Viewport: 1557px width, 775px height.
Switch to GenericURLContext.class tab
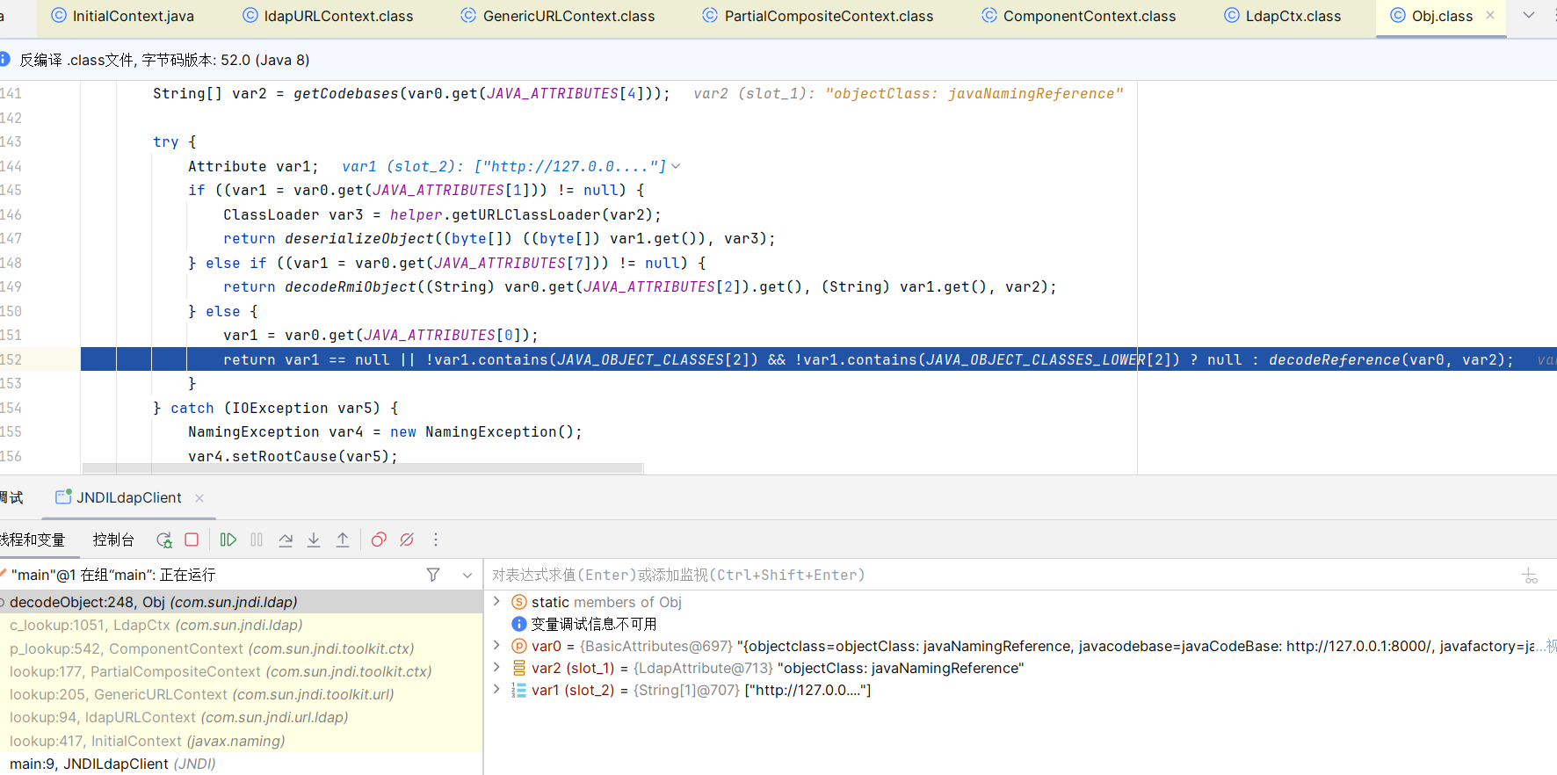[558, 16]
